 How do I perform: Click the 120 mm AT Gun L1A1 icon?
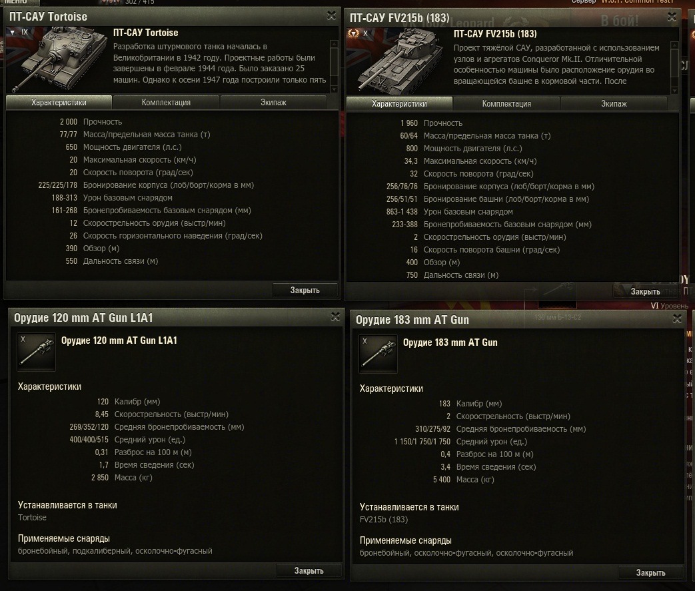(x=37, y=352)
